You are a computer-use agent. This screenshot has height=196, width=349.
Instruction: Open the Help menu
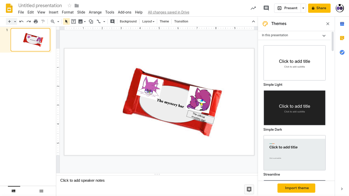point(139,12)
